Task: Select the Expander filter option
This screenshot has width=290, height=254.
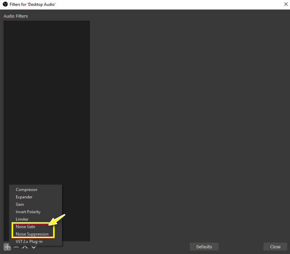Action: 24,197
